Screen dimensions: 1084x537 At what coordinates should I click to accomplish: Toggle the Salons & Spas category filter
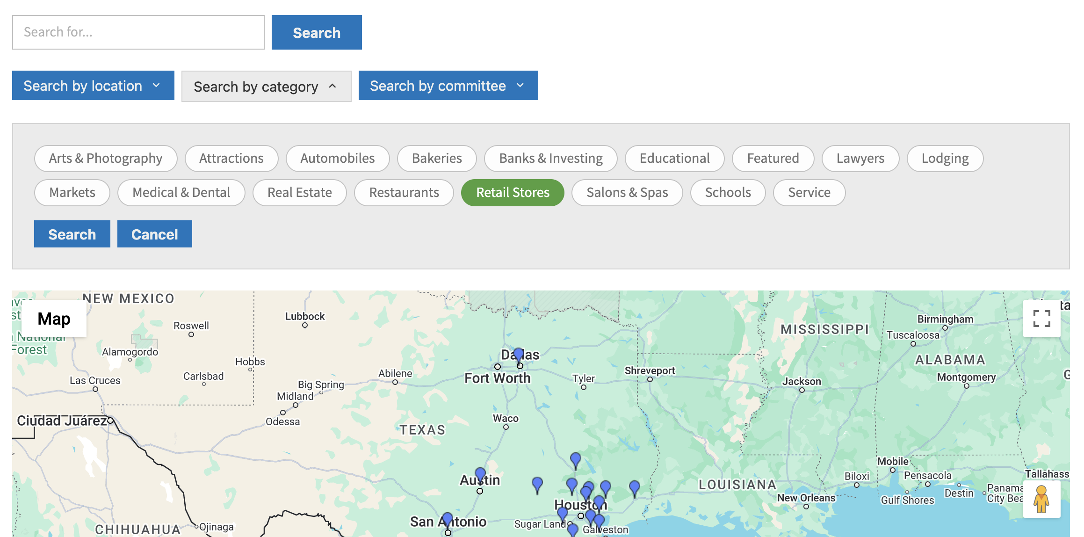[x=627, y=193]
